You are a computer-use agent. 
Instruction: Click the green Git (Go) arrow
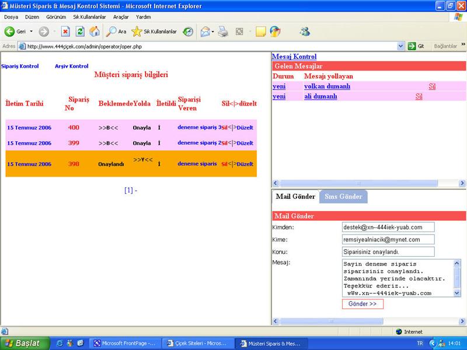412,46
